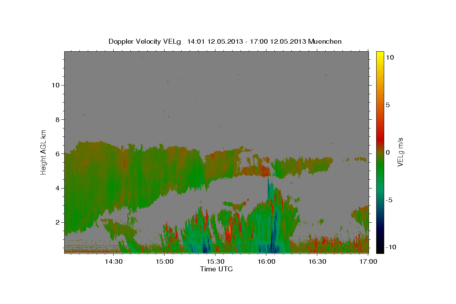Click the 14:30 time tick label
Viewport: 456px width, 304px height.
click(114, 261)
